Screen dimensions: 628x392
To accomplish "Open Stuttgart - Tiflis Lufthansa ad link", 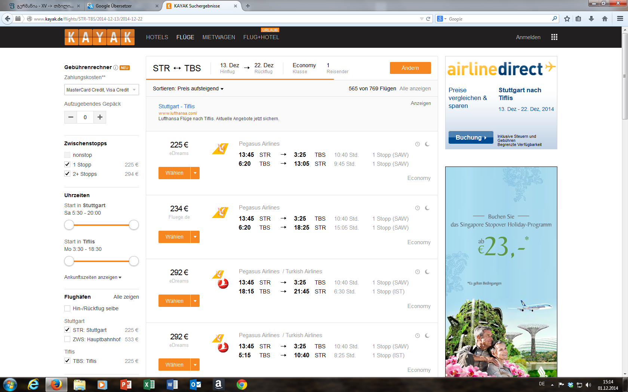I will tap(176, 106).
